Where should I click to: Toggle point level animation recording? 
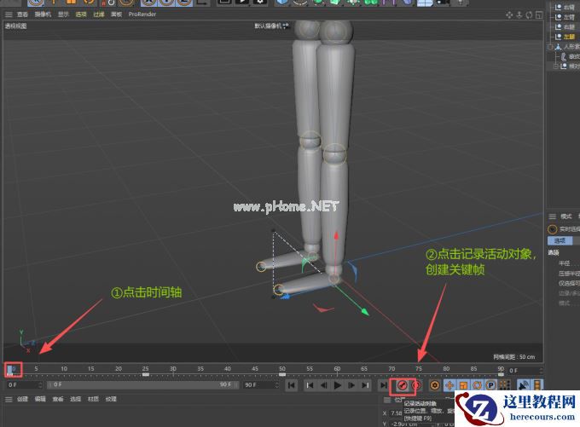505,385
